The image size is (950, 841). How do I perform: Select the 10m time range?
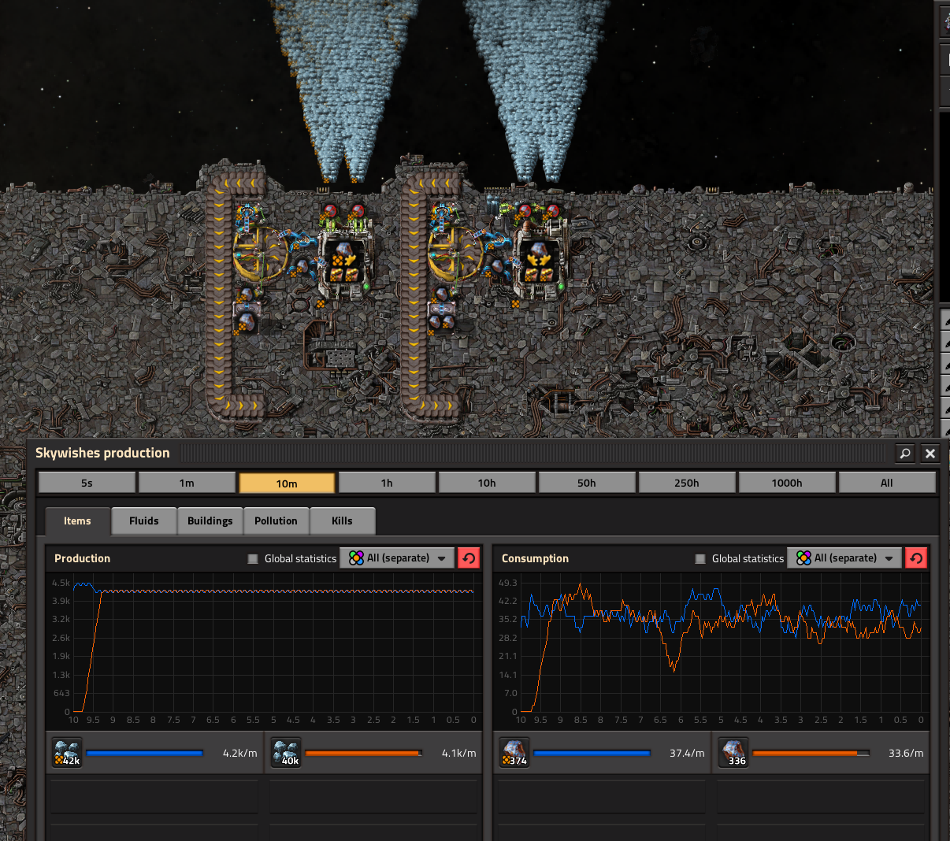(x=287, y=483)
